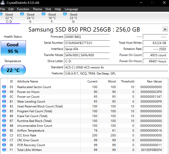The width and height of the screenshot is (169, 154).
Task: Click the Threshold column header
Action: (x=126, y=81)
